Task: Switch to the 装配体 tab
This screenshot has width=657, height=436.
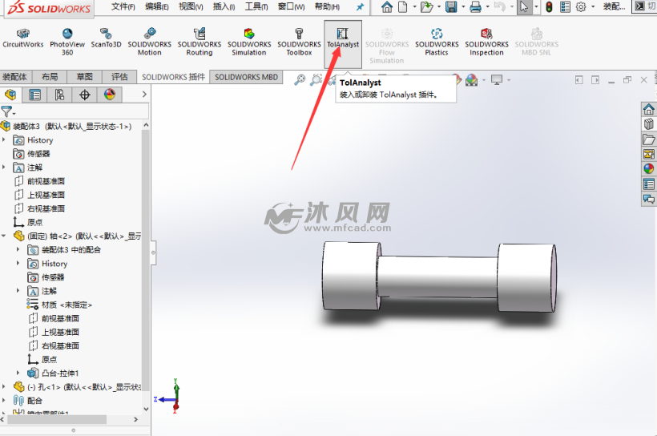Action: coord(15,77)
